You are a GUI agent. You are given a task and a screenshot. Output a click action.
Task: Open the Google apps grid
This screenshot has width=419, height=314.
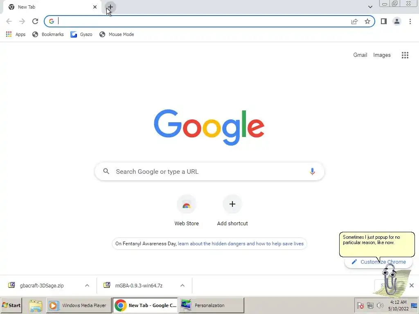[405, 55]
